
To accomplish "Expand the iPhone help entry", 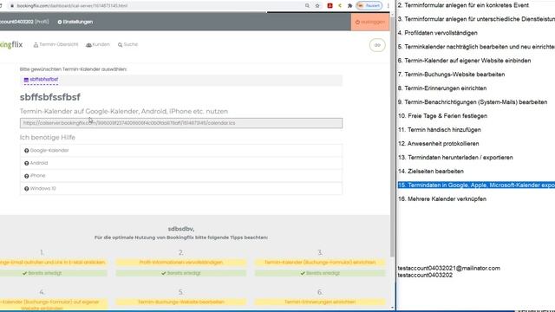I will coord(181,176).
